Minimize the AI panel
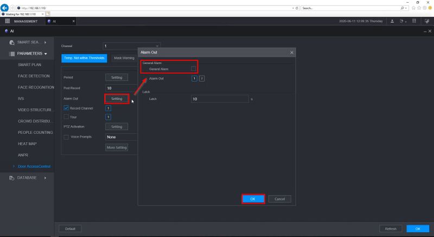Image resolution: width=434 pixels, height=237 pixels. pos(425,31)
